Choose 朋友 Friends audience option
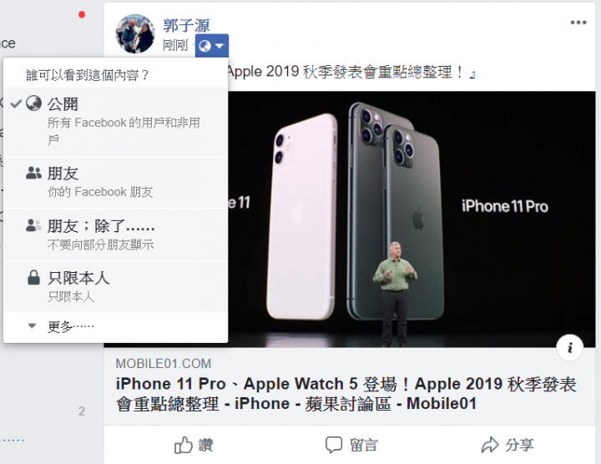Screen dimensions: 601x464 115,182
